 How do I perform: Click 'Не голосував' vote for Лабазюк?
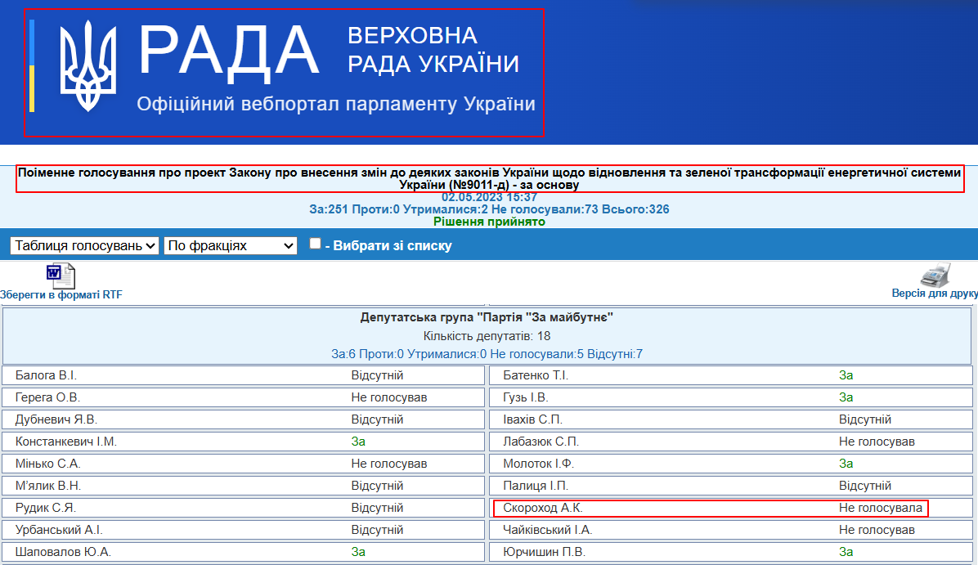point(877,442)
